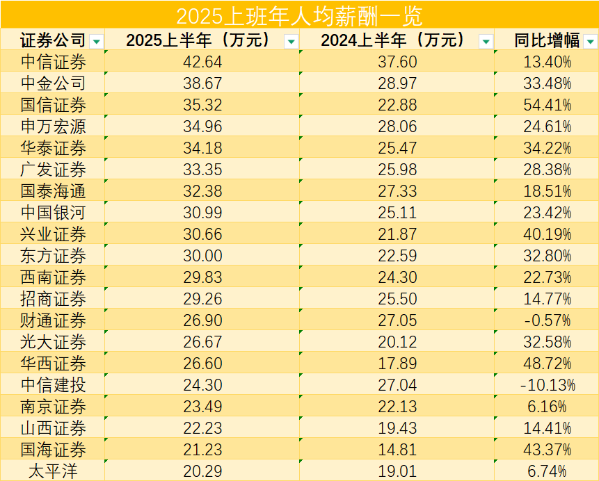Click the 太平洋 company name cell
599x481 pixels.
pyautogui.click(x=53, y=471)
